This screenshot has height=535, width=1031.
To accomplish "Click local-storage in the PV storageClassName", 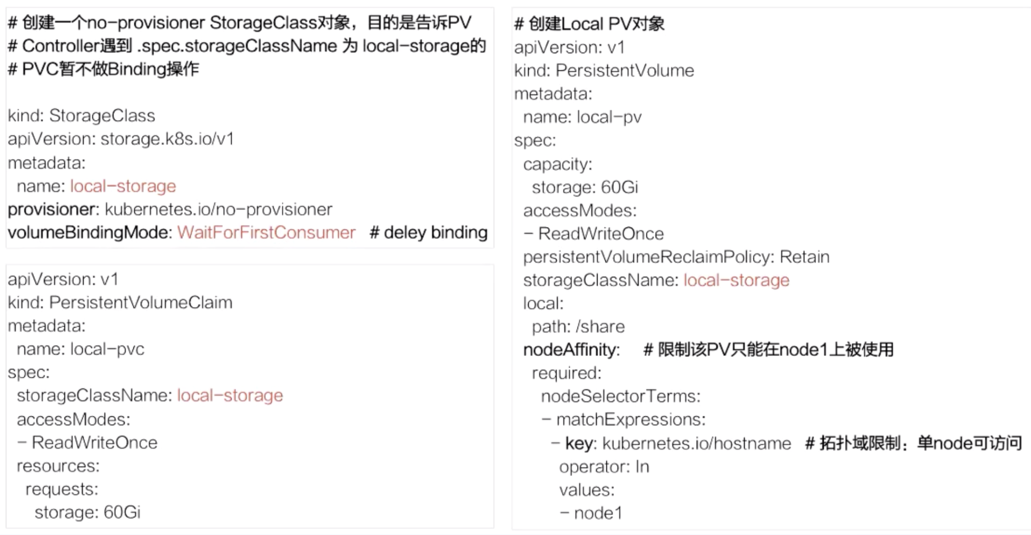I will [x=736, y=280].
